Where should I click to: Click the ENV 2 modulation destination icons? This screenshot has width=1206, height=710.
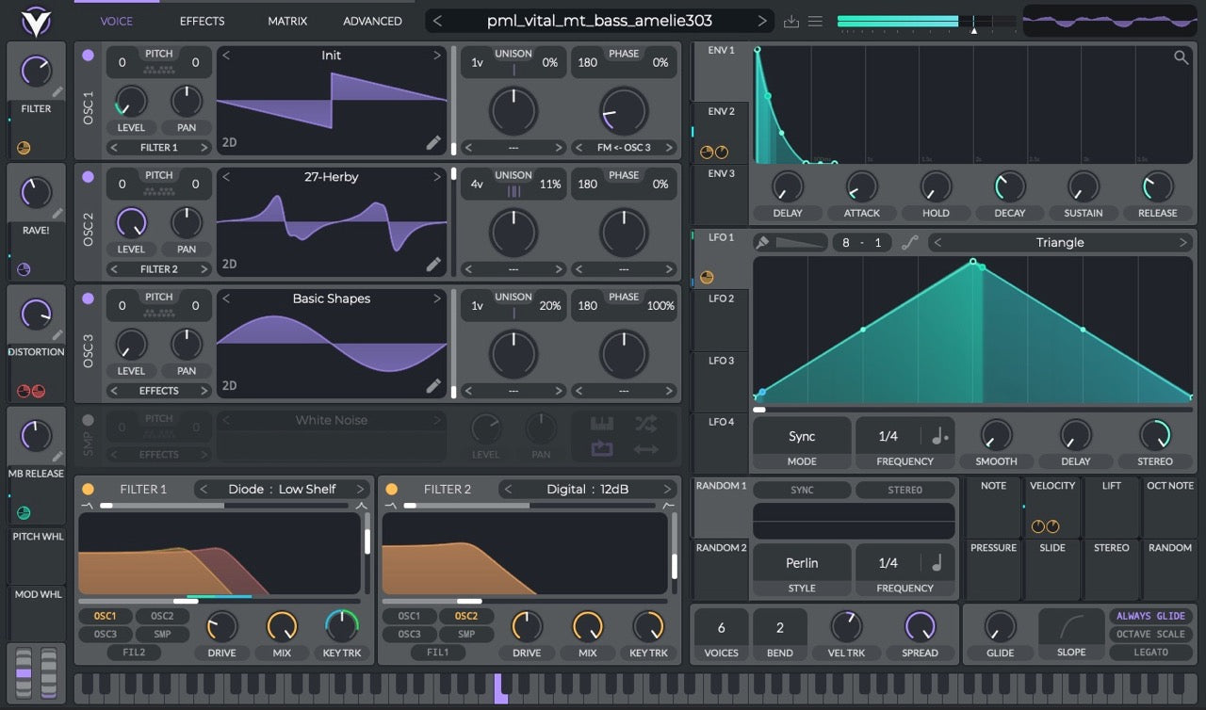[x=714, y=152]
